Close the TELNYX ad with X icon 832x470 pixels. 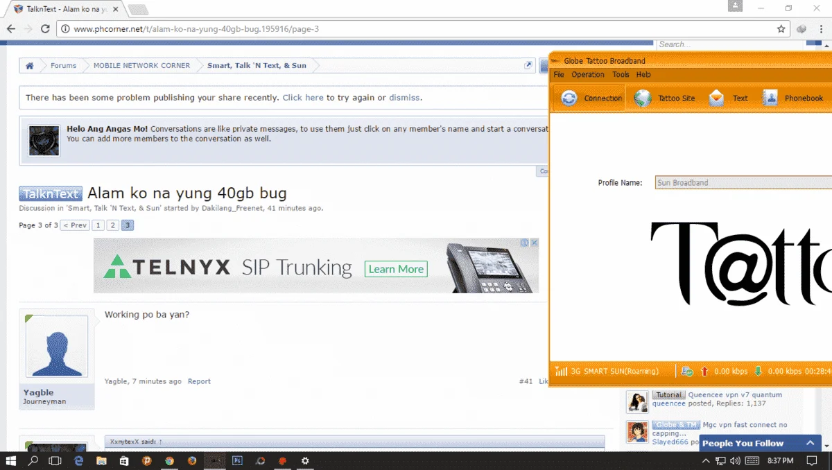coord(535,243)
